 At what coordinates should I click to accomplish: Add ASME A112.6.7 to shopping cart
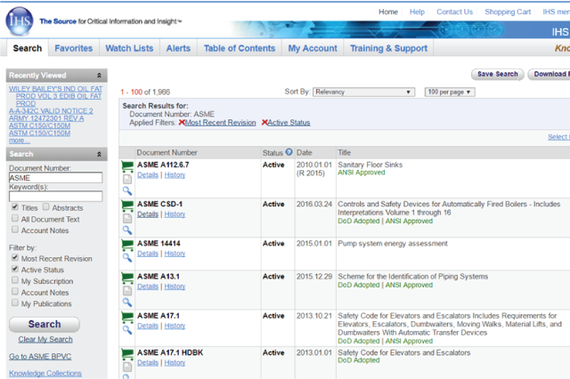click(x=127, y=166)
